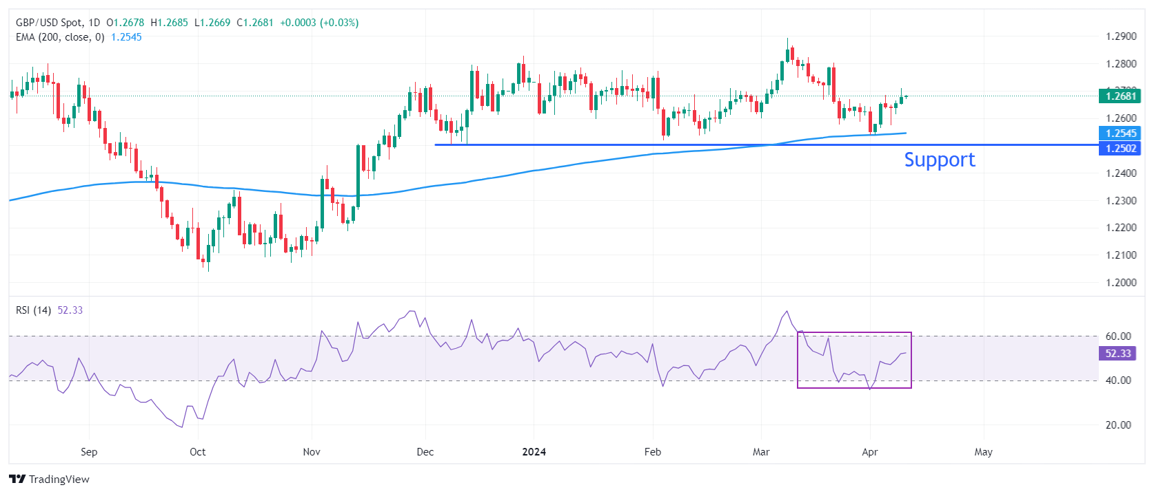Click the blue 1.2502 support price tag
Viewport: 1154px width, 494px height.
coord(1120,149)
